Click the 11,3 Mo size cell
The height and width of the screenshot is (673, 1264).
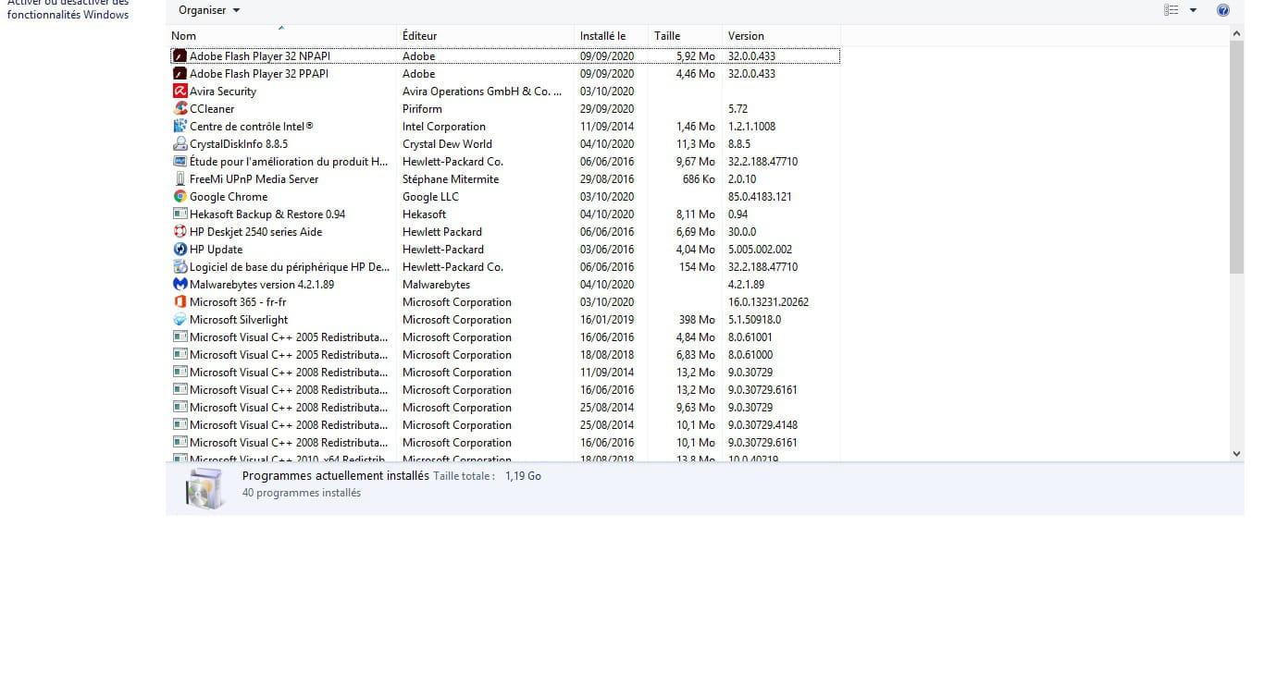(696, 144)
